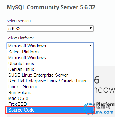
Task: Click the 5.6.32 version combo box
Action: 50,28
